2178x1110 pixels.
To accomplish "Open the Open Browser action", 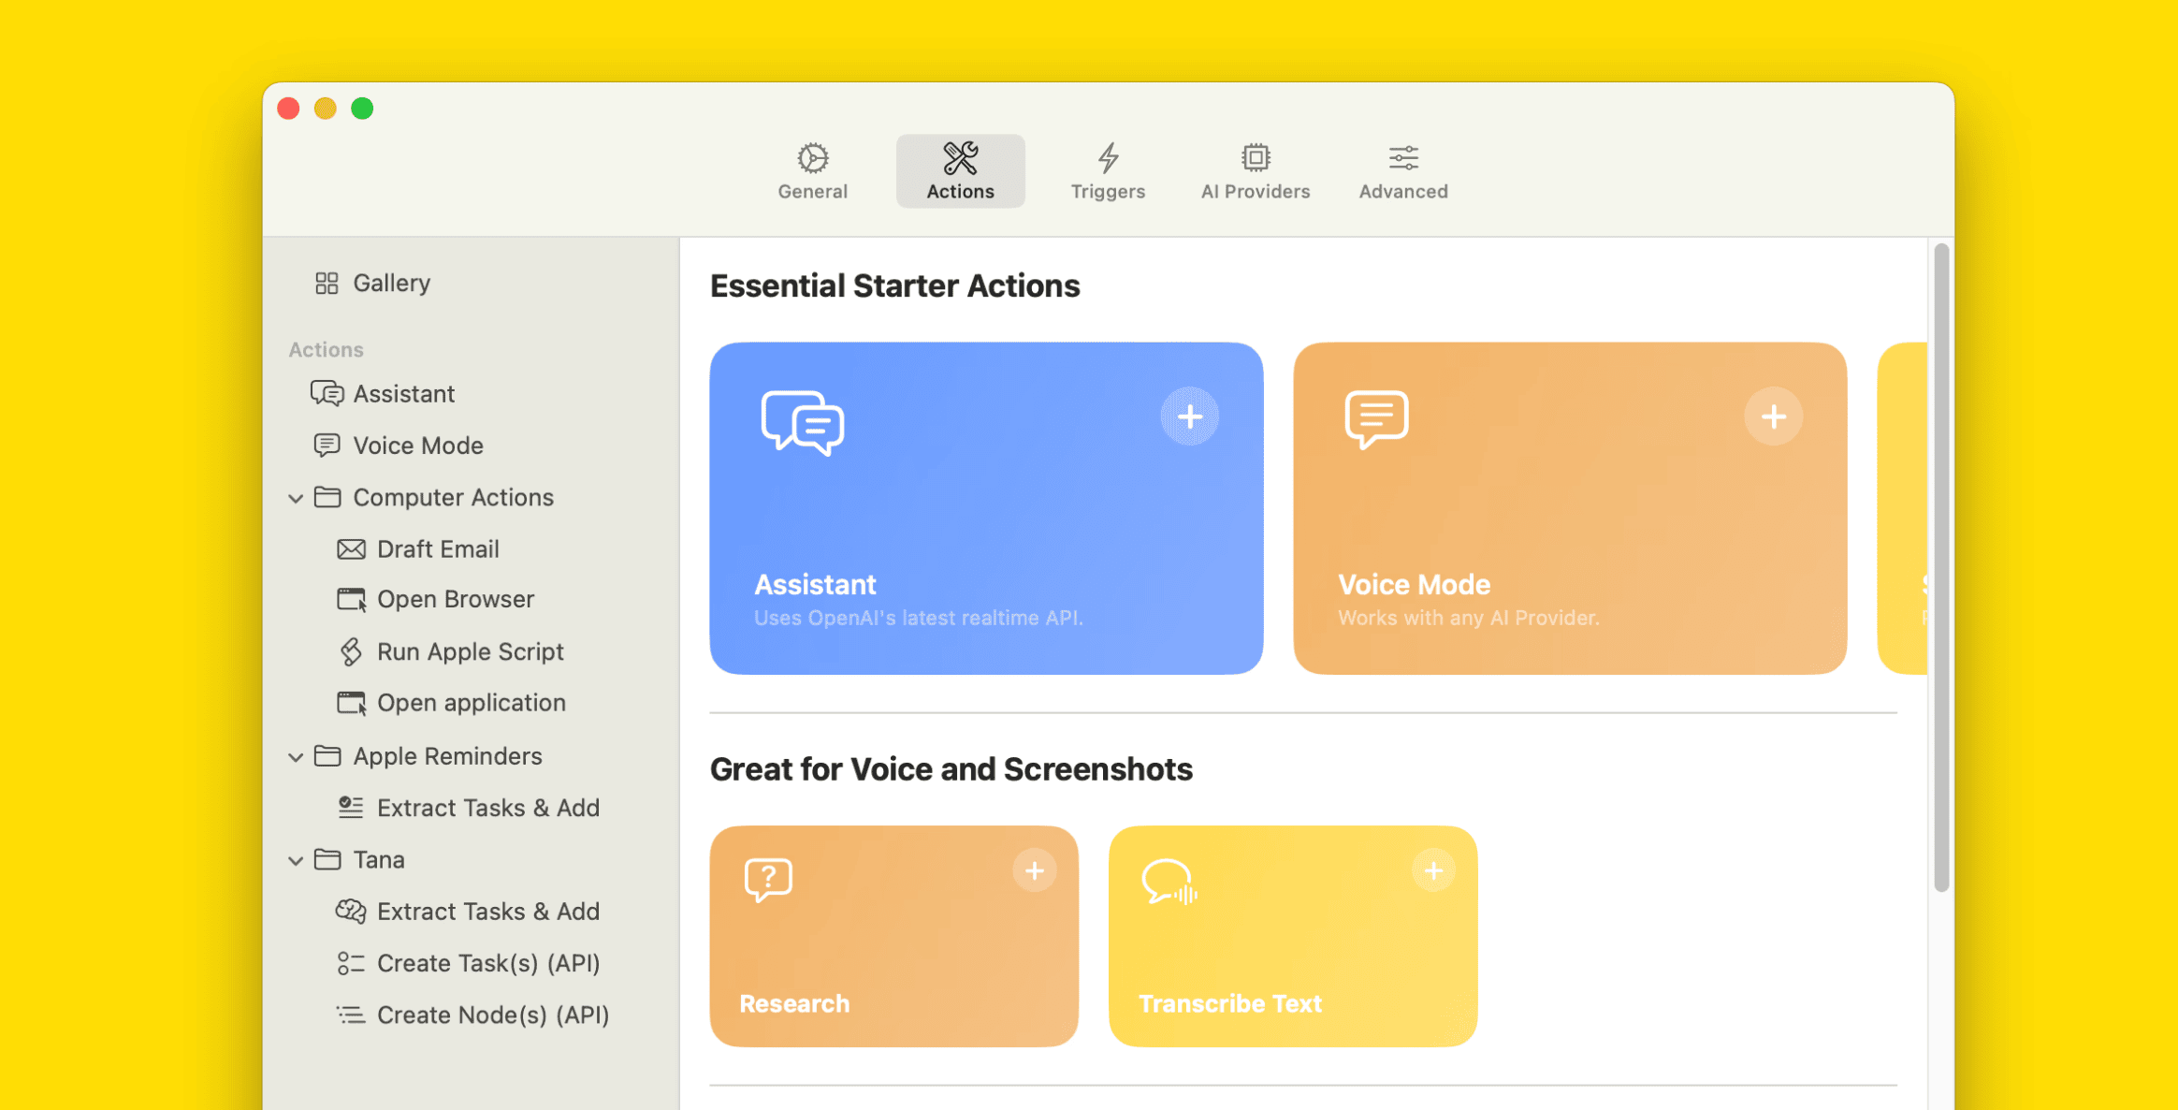I will tap(455, 599).
